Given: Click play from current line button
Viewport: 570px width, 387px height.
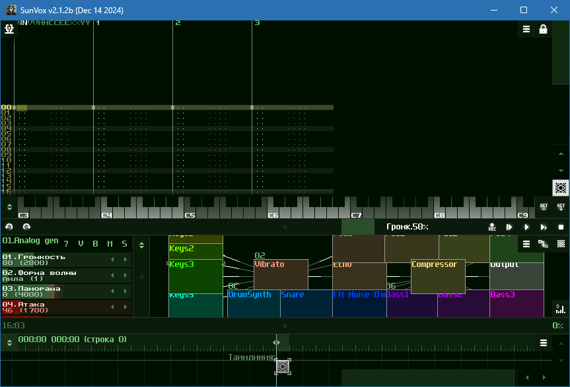Looking at the screenshot, I should (x=509, y=227).
